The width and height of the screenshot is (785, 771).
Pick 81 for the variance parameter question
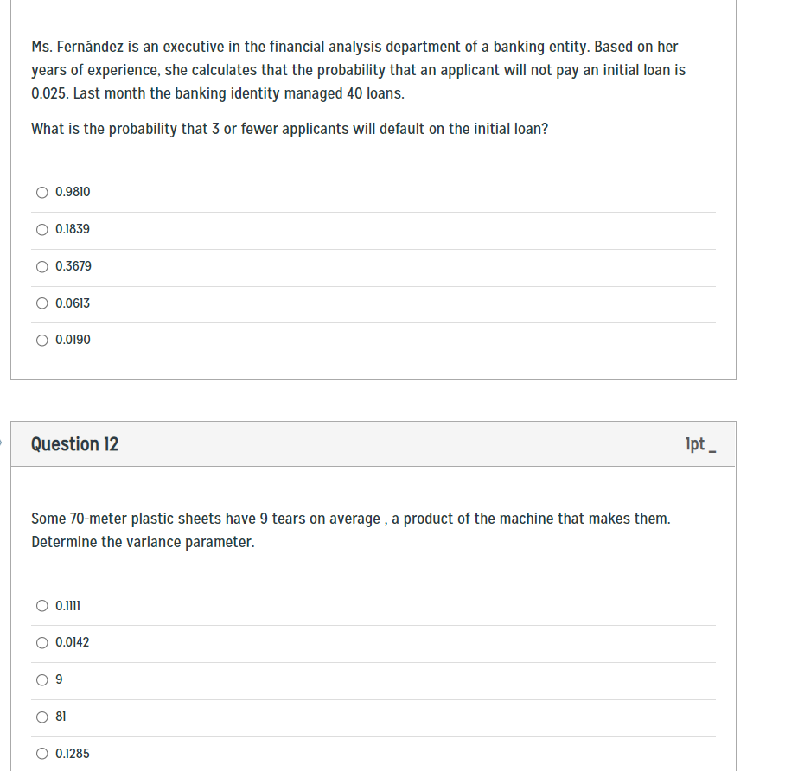[41, 717]
